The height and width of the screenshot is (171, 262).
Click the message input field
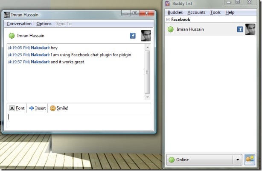[x=79, y=121]
